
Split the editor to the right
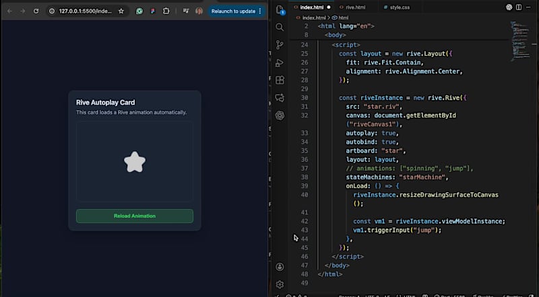[519, 7]
